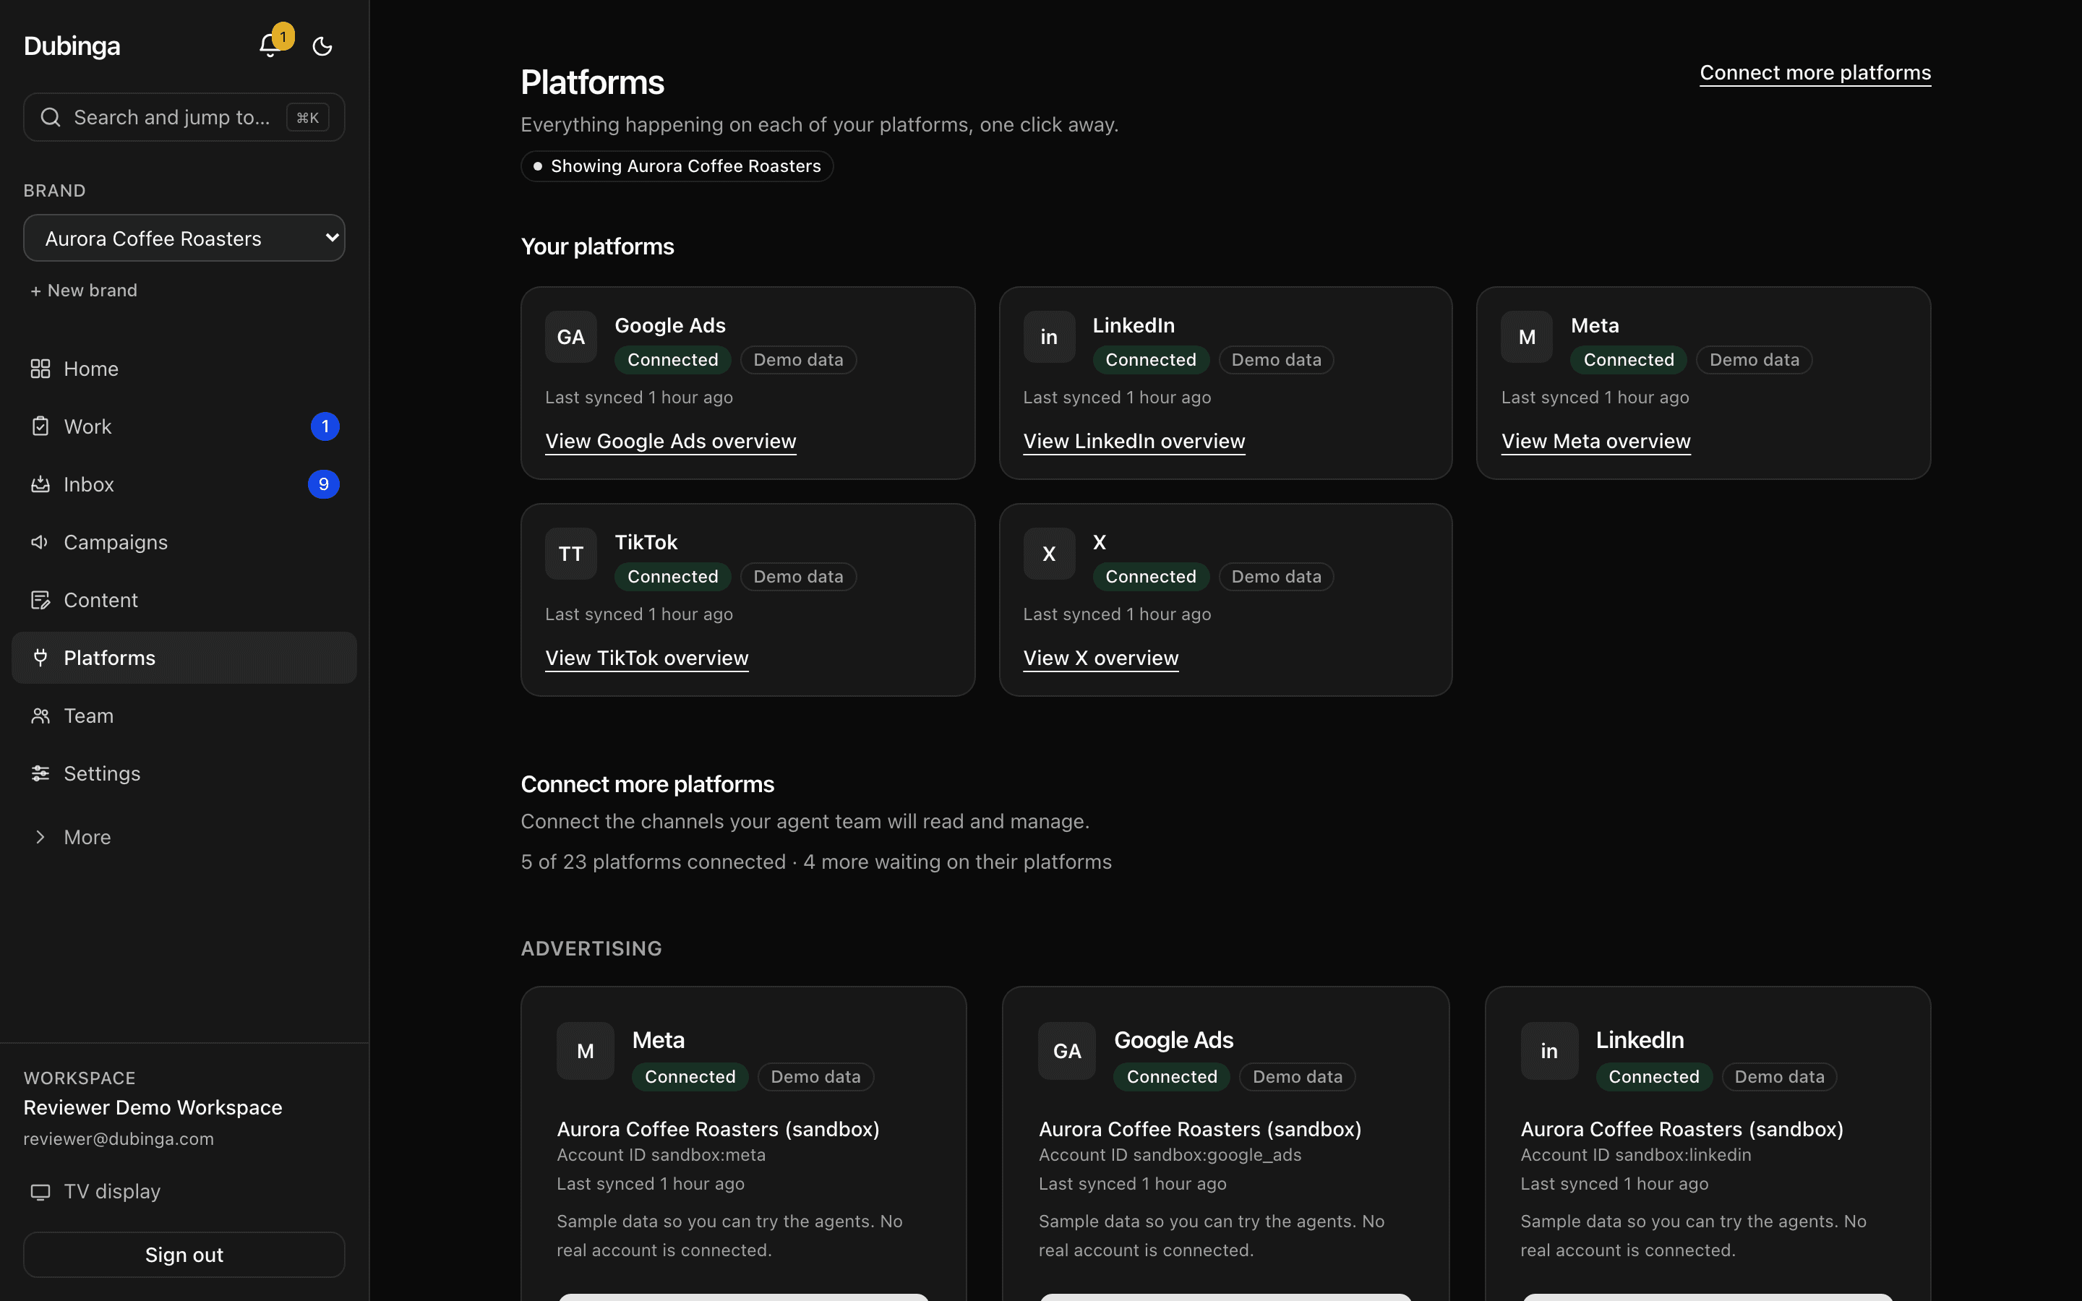
Task: Click reviewer@dubinga.com email text
Action: 119,1138
